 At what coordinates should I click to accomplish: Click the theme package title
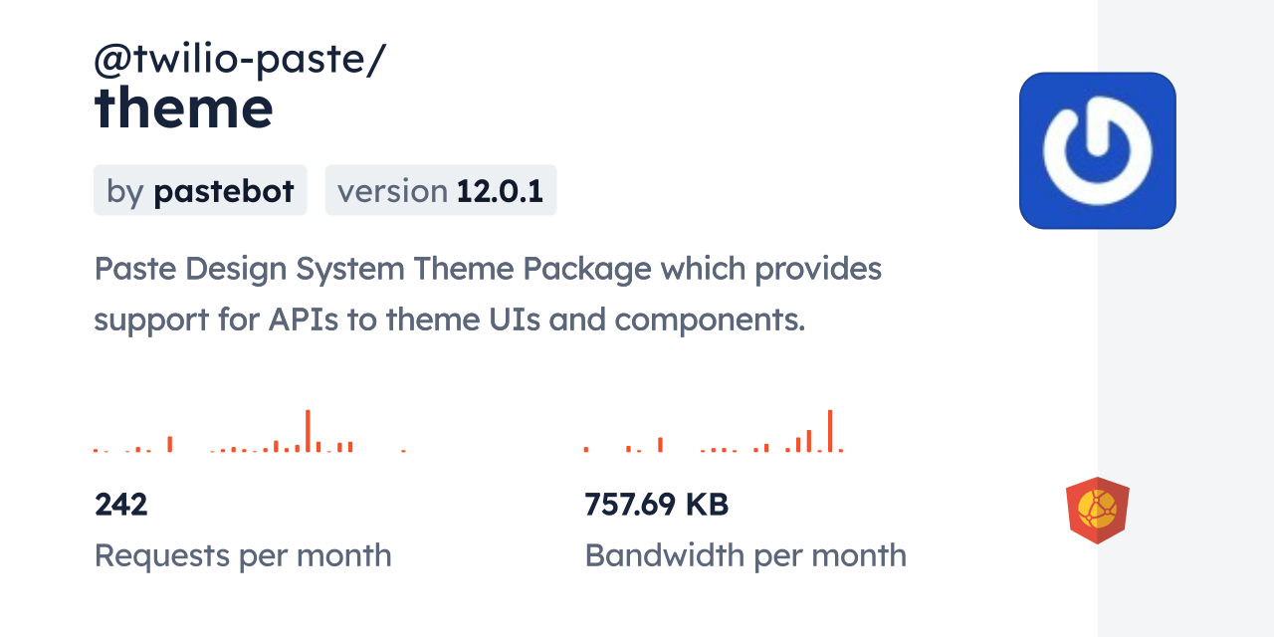click(x=183, y=107)
